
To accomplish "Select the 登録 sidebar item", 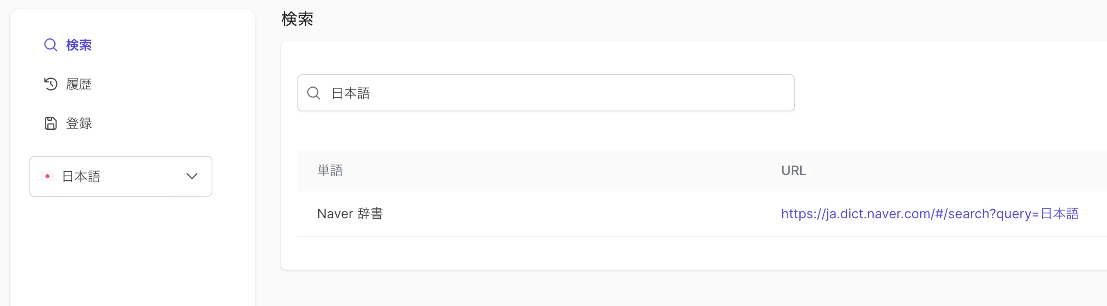I will tap(79, 123).
